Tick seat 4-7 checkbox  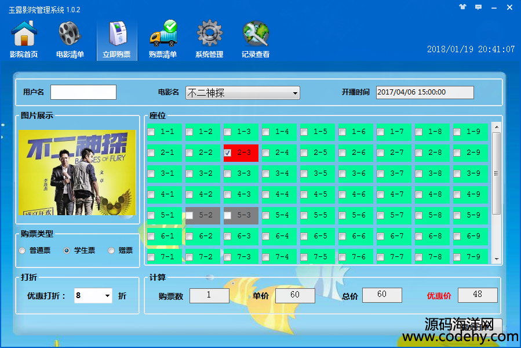381,195
